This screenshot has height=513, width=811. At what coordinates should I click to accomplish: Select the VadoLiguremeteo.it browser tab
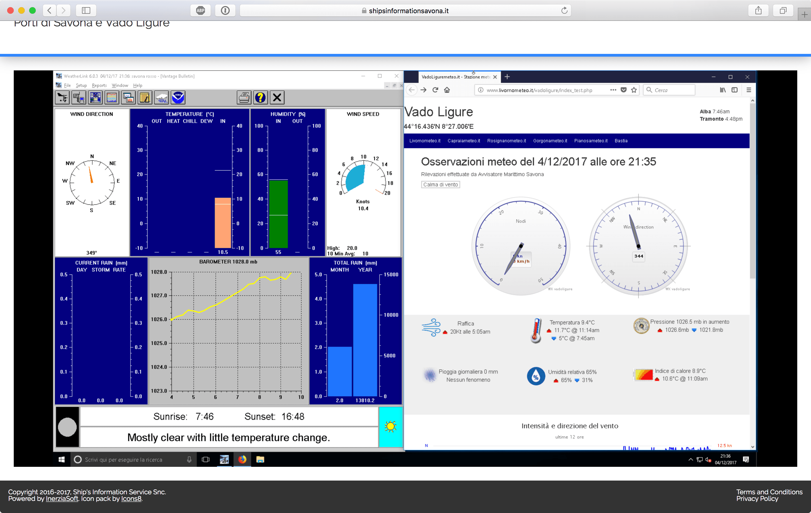[x=456, y=77]
